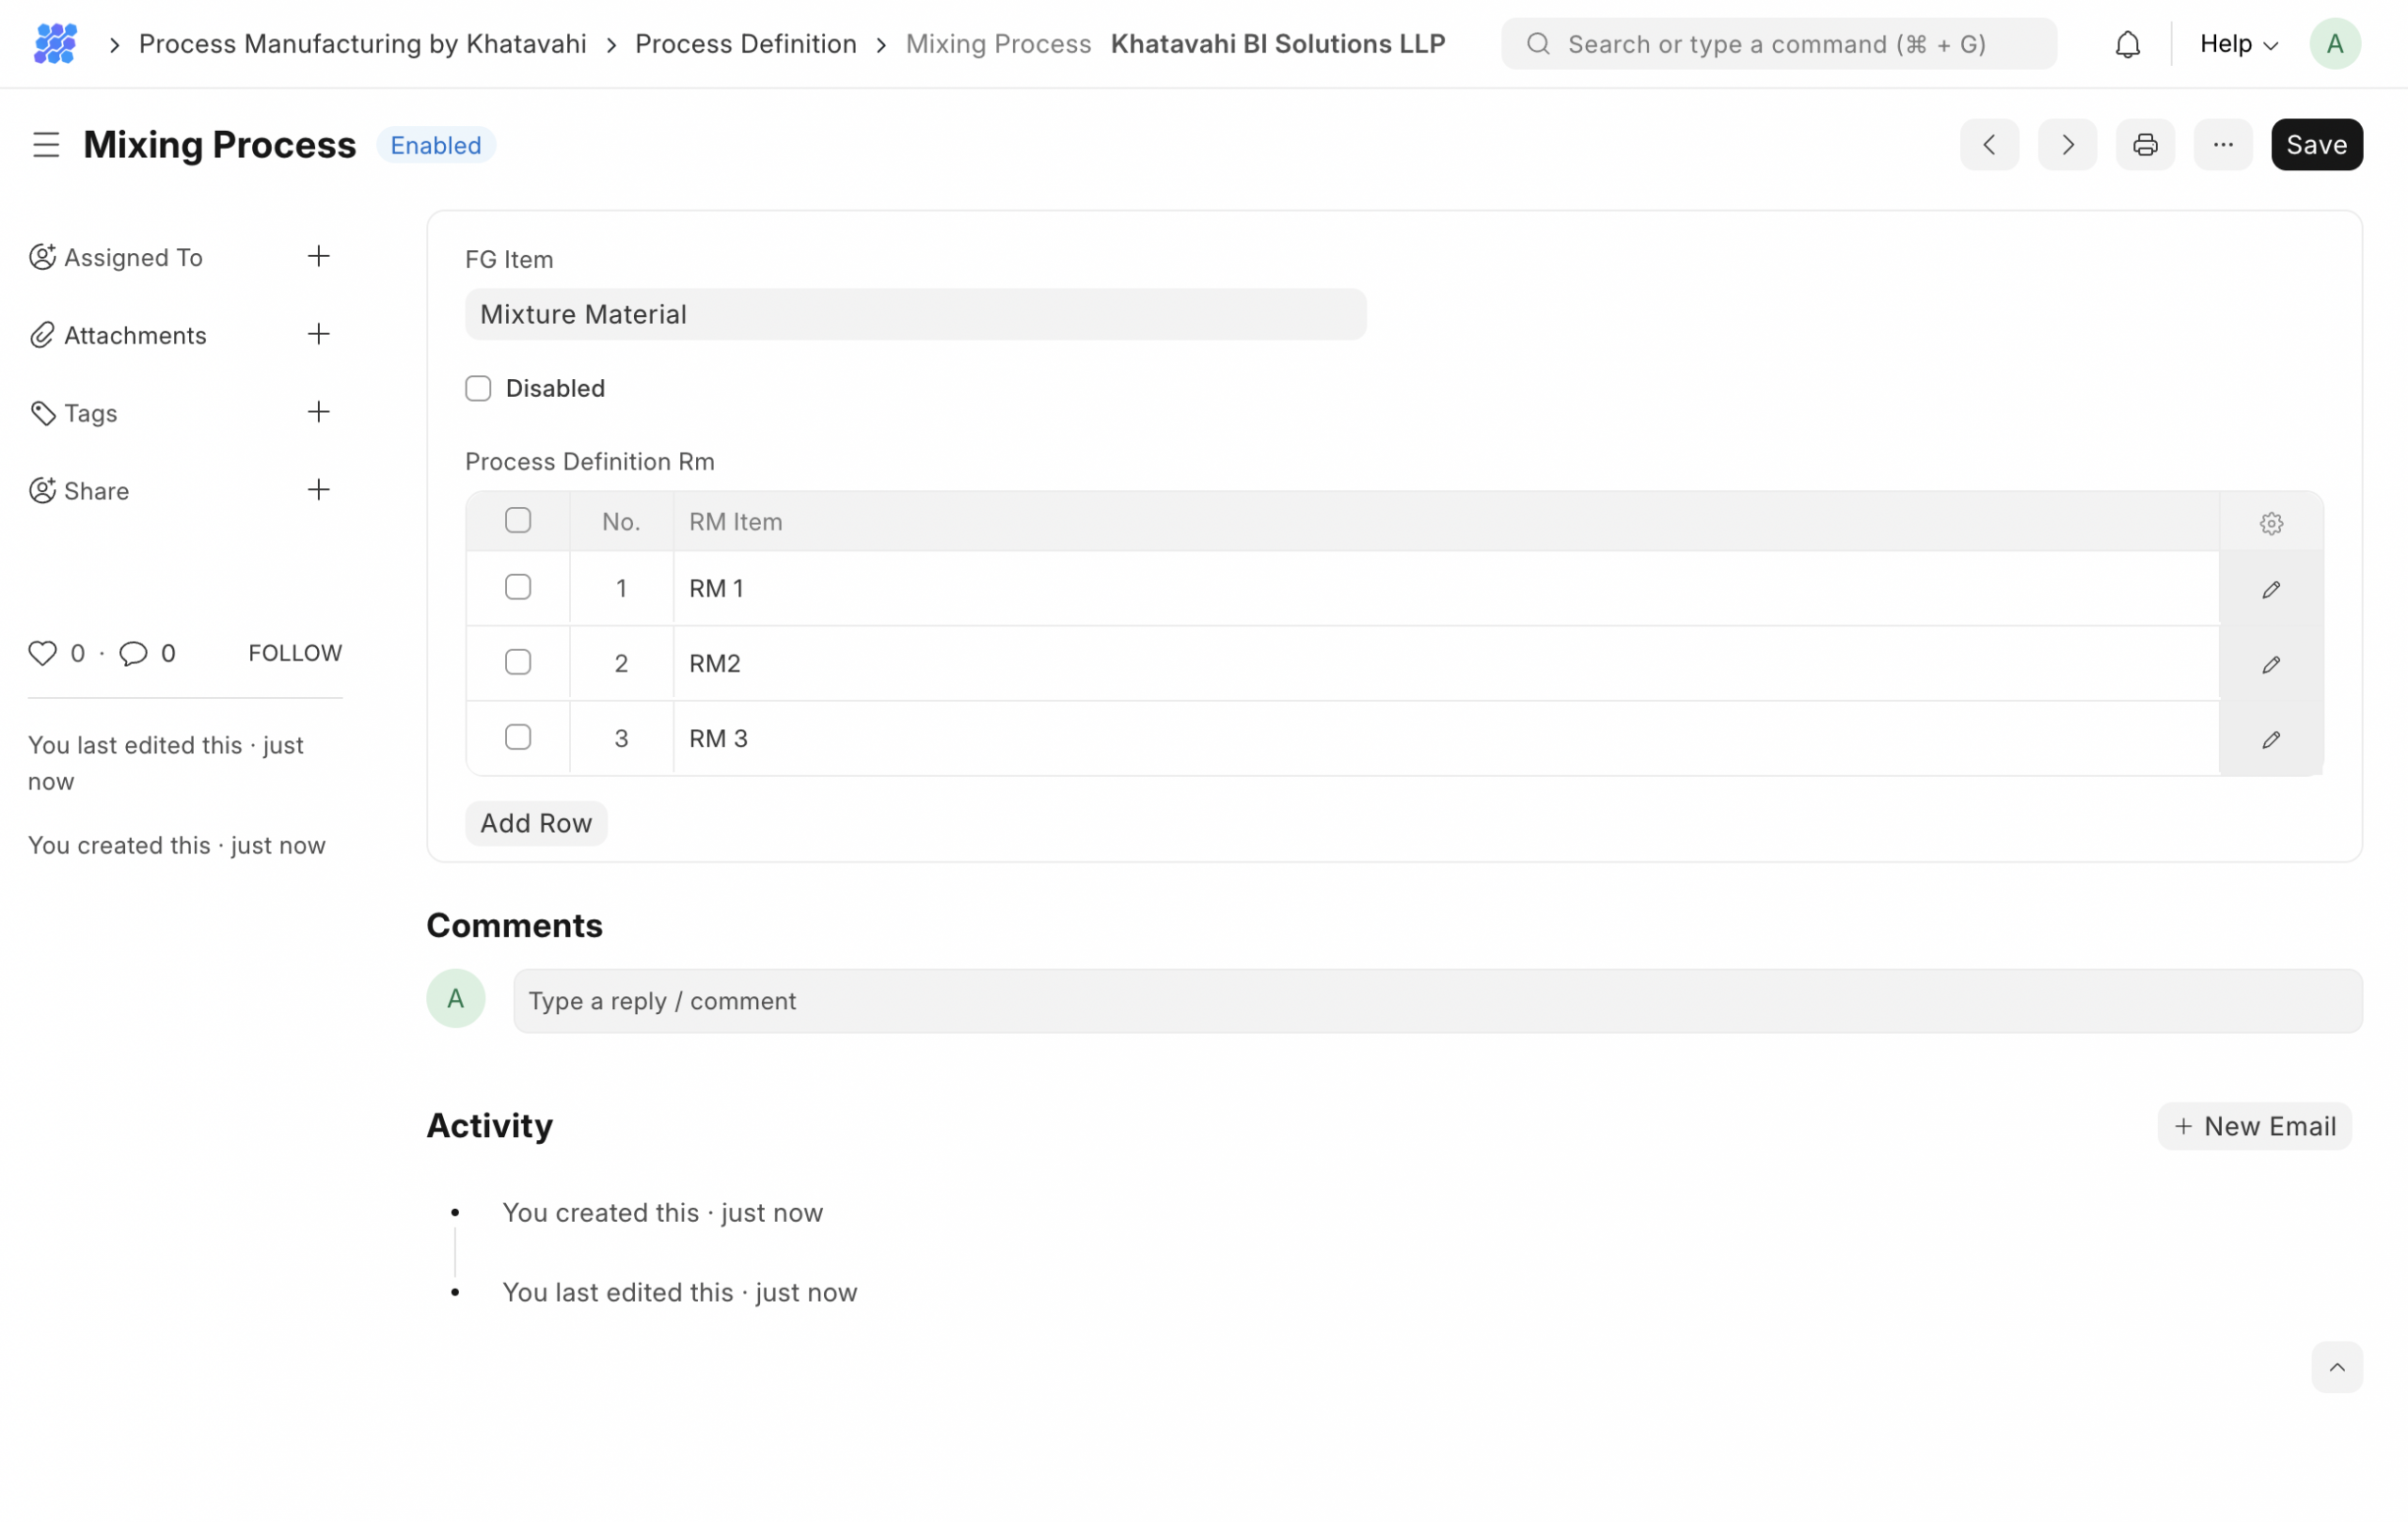Add an attachment with the plus icon
This screenshot has width=2408, height=1522.
tap(318, 334)
